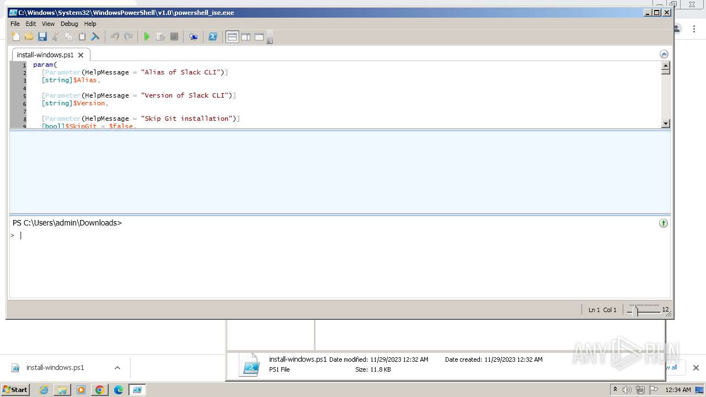The height and width of the screenshot is (397, 706).
Task: Undo the last edit with the Undo arrow
Action: (115, 37)
